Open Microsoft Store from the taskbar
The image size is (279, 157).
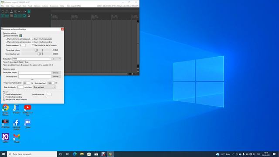pyautogui.click(x=89, y=154)
